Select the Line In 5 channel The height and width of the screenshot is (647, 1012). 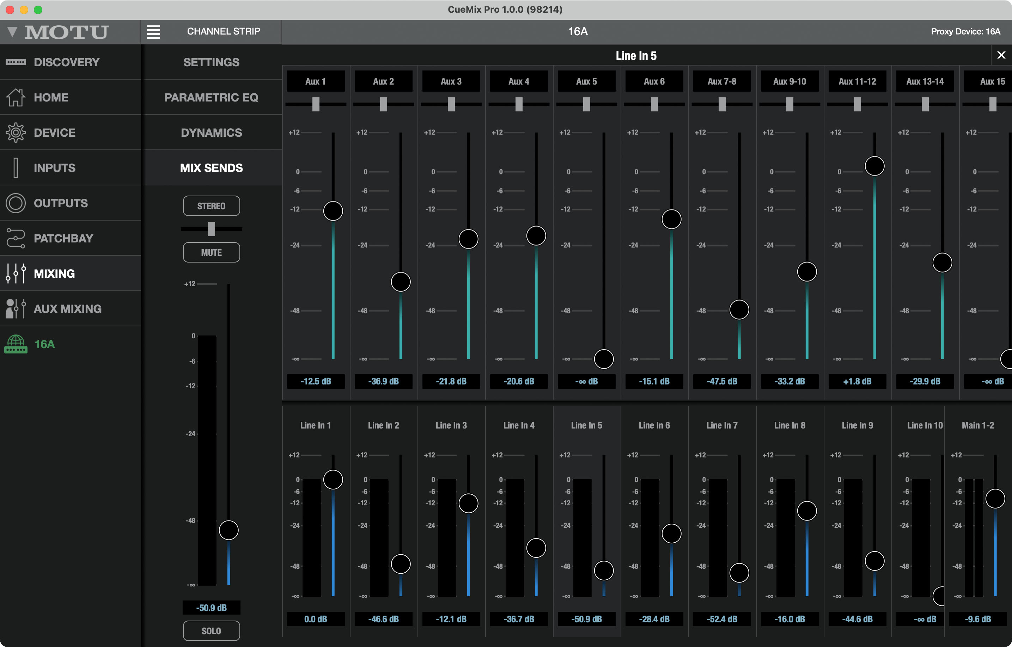click(x=587, y=426)
